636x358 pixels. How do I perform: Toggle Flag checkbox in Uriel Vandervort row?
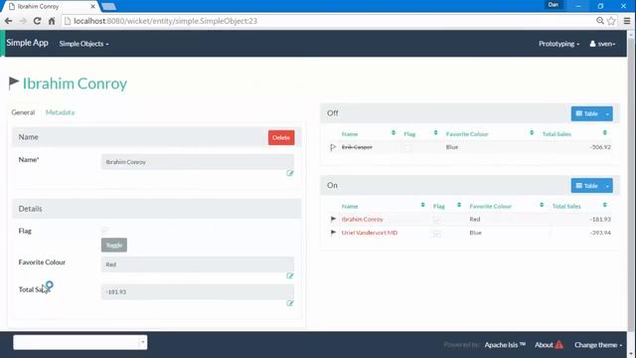point(436,234)
